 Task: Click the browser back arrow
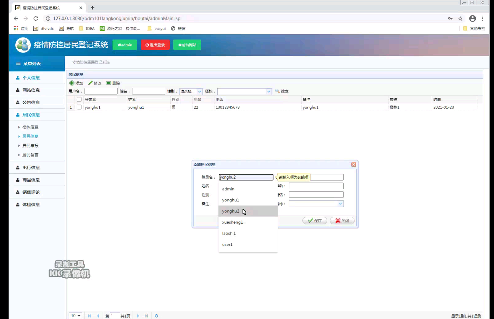16,18
